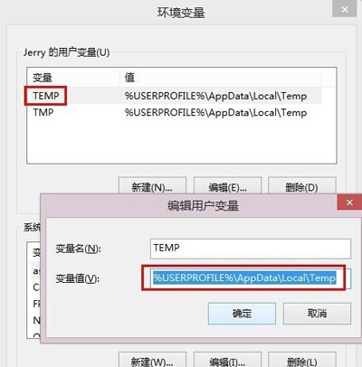This screenshot has height=367, width=362.
Task: Select TMP row's %USERPROFILE% path value
Action: tap(216, 113)
